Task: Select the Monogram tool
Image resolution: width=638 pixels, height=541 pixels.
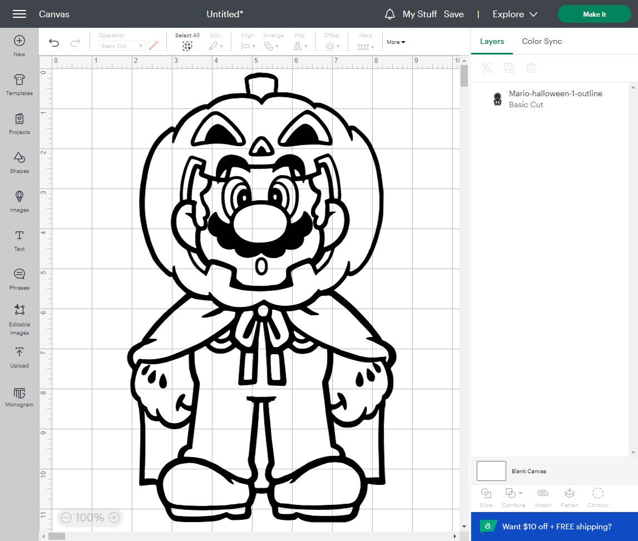Action: click(x=19, y=396)
